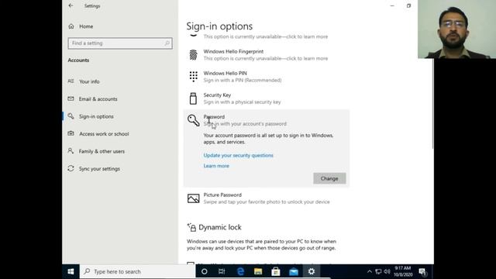
Task: Click the Settings window scrollbar
Action: point(432,103)
